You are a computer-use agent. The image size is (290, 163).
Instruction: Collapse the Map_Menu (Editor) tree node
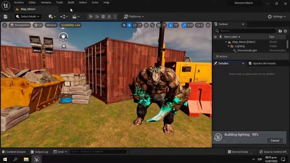[226, 42]
